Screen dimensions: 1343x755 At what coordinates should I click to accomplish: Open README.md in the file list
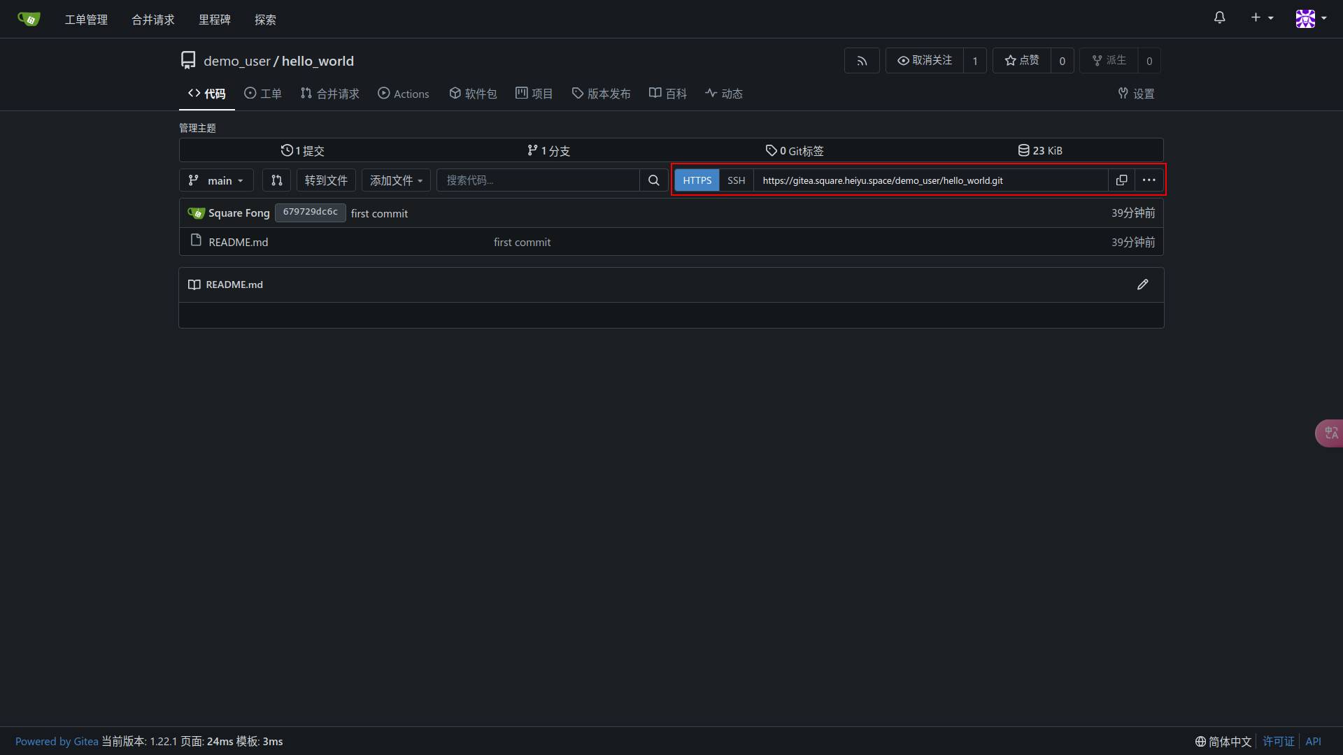click(x=238, y=243)
